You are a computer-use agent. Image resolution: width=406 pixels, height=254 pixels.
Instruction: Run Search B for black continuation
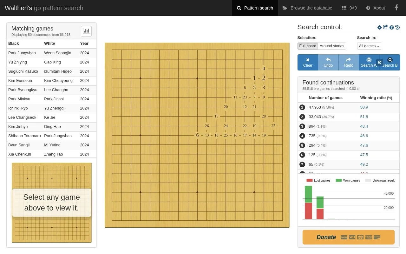coord(390,62)
